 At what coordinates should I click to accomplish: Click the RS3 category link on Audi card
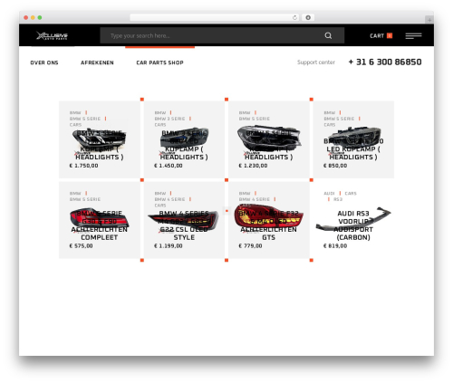pyautogui.click(x=338, y=199)
